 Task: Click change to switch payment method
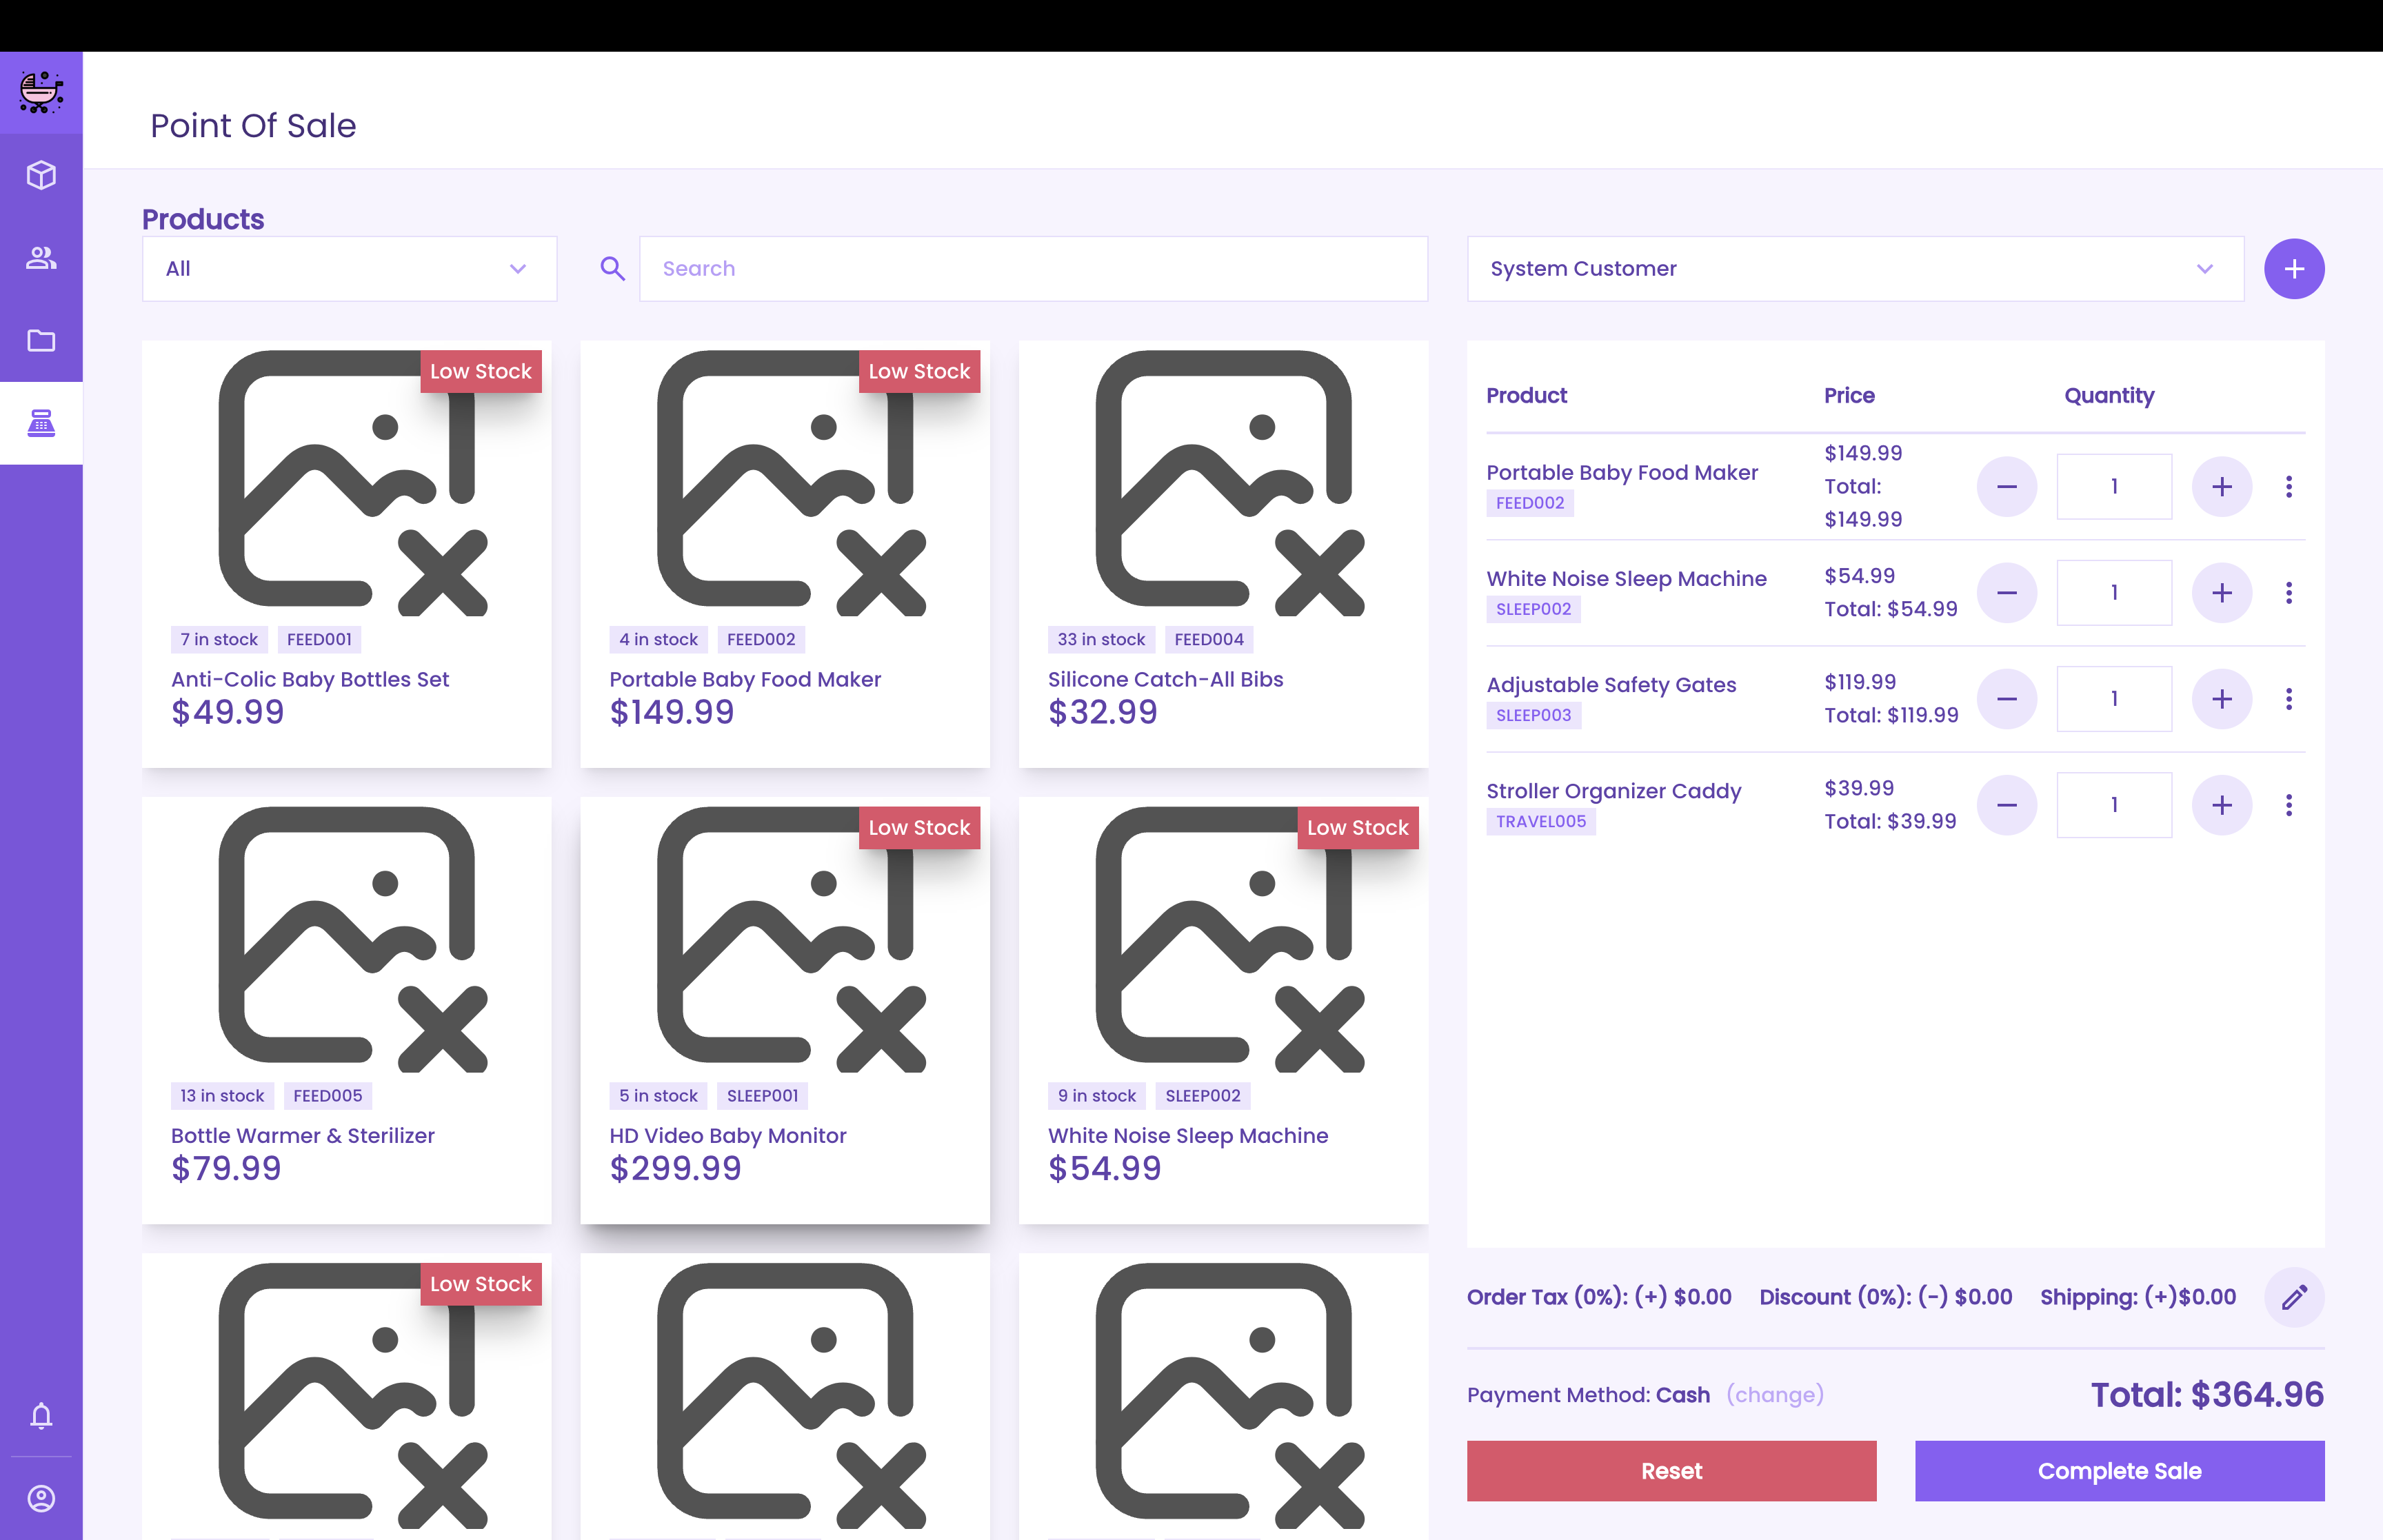[1774, 1394]
